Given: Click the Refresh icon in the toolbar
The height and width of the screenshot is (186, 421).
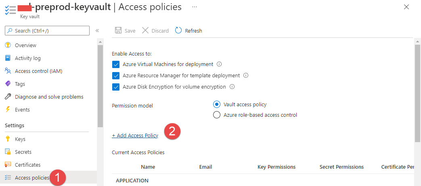Looking at the screenshot, I should pyautogui.click(x=178, y=31).
